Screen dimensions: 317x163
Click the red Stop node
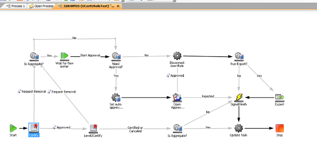(280, 128)
